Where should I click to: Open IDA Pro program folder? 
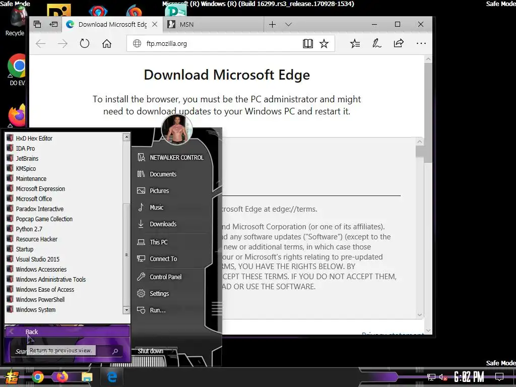(25, 149)
